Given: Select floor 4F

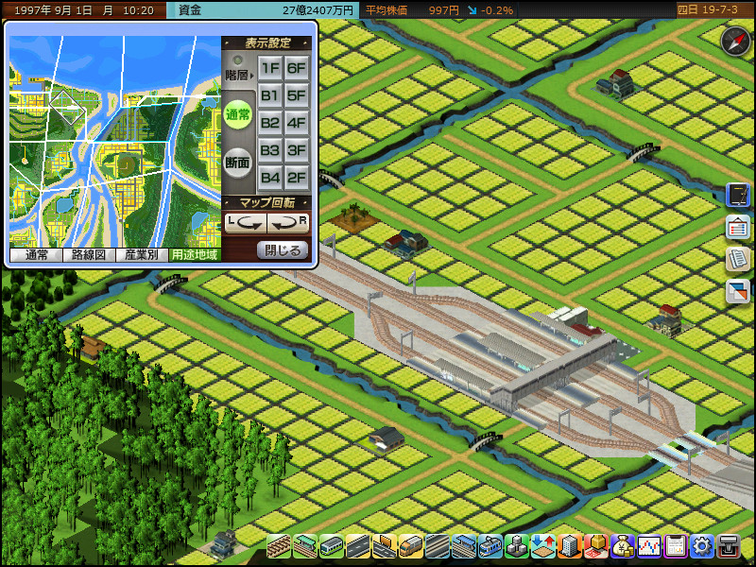Looking at the screenshot, I should [296, 123].
